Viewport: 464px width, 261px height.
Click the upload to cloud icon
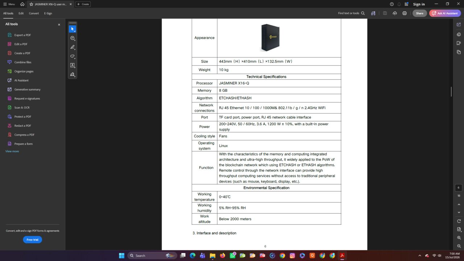click(x=395, y=13)
